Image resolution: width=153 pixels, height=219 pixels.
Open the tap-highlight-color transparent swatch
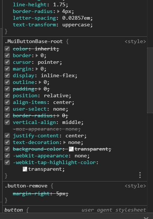point(25,169)
